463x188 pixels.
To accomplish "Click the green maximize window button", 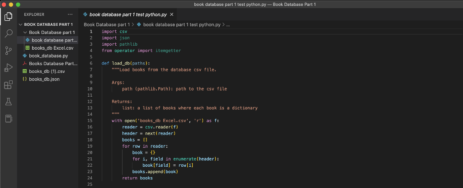I will pos(18,5).
